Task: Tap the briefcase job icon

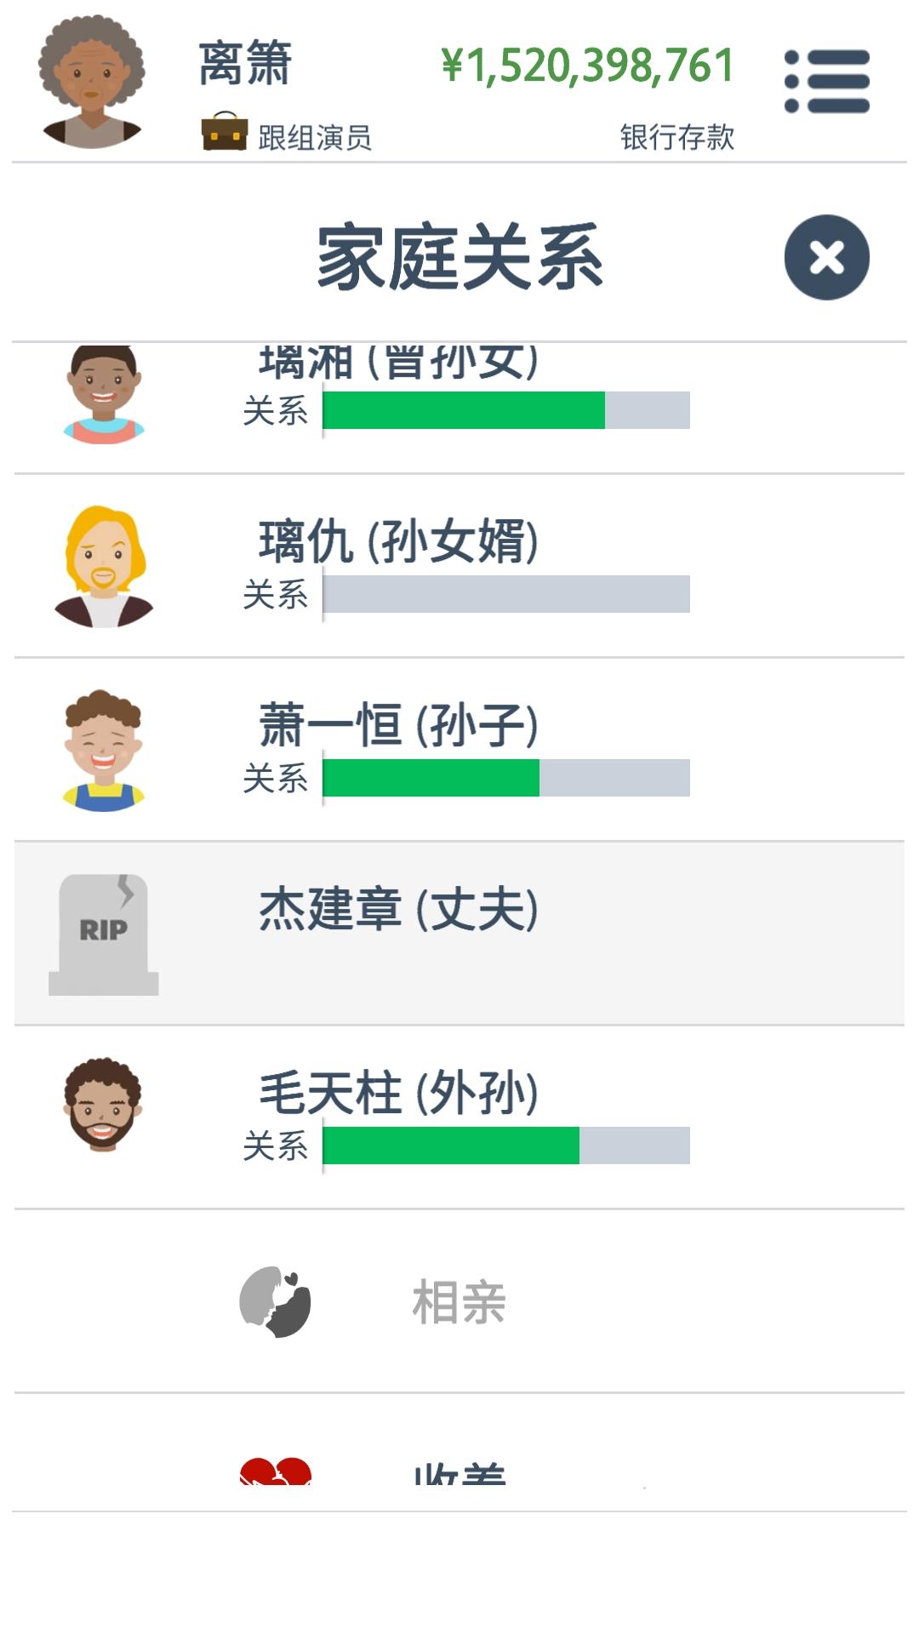Action: (225, 131)
